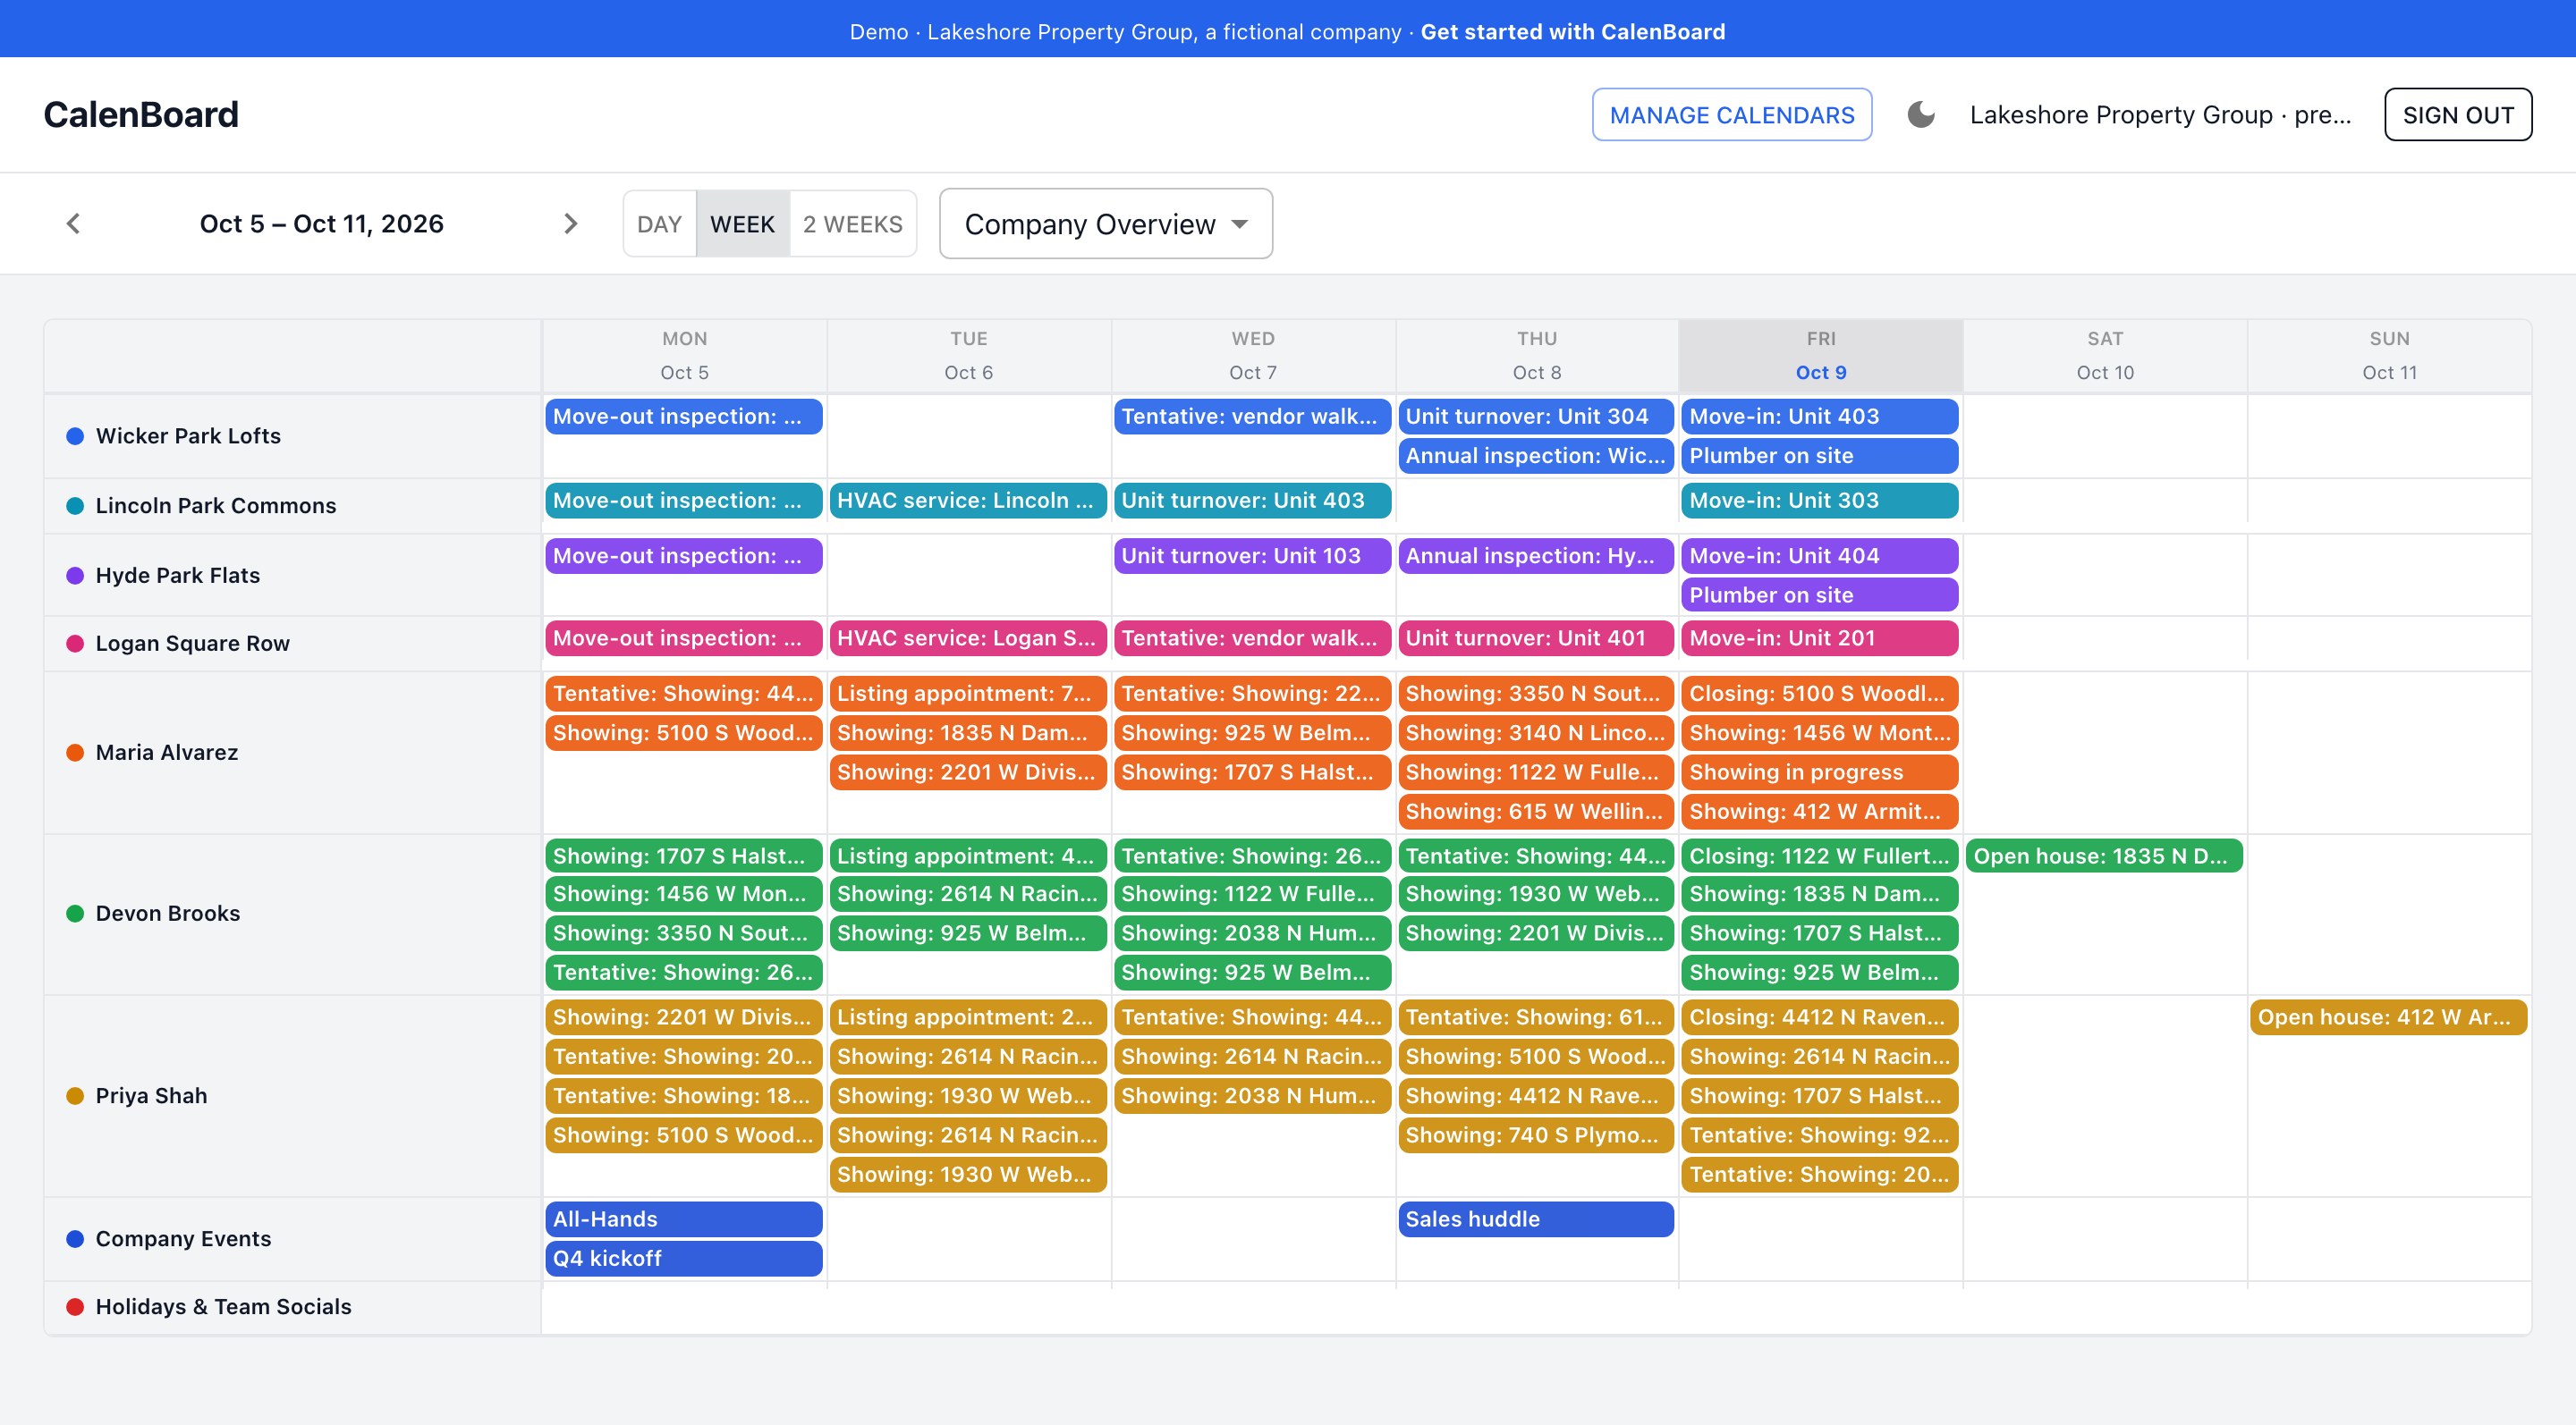Open MANAGE CALENDARS
This screenshot has height=1425, width=2576.
click(1732, 115)
